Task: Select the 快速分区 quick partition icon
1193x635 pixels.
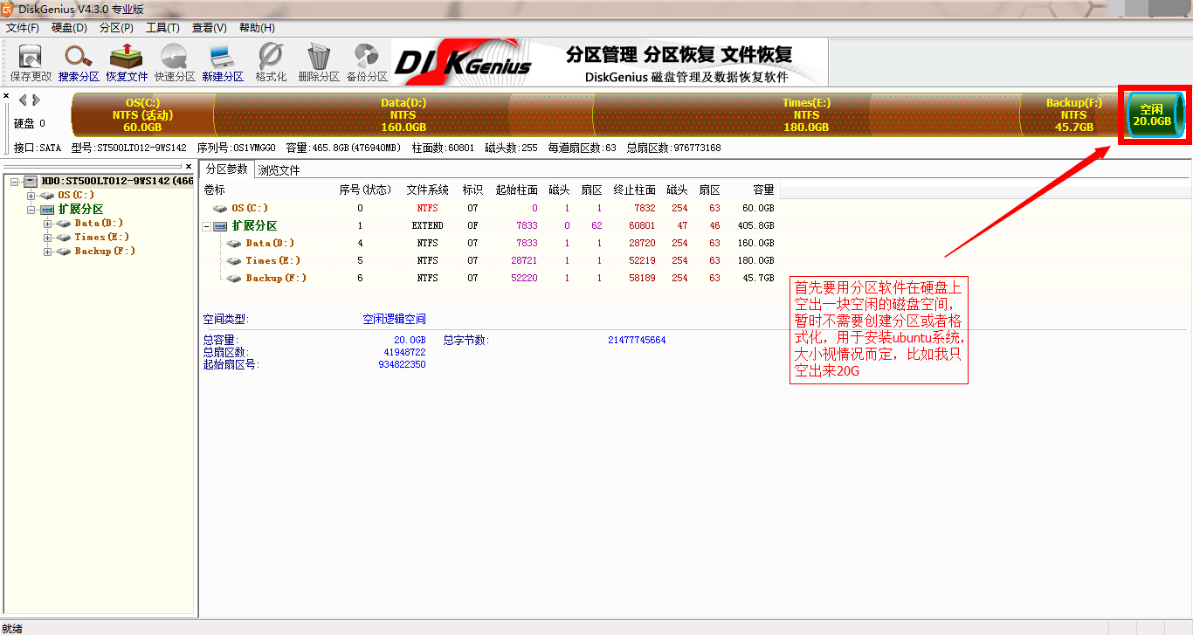Action: point(175,63)
